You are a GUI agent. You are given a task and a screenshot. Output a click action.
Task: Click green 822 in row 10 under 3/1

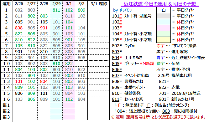pyautogui.click(x=69, y=64)
